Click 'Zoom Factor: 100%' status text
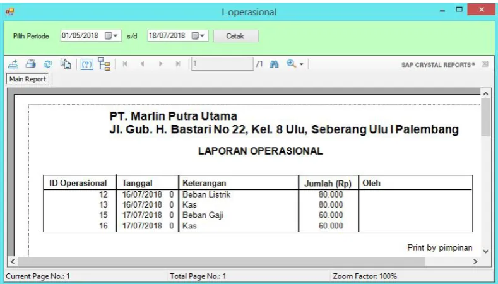Viewport: 498px width, 284px height. pyautogui.click(x=365, y=276)
